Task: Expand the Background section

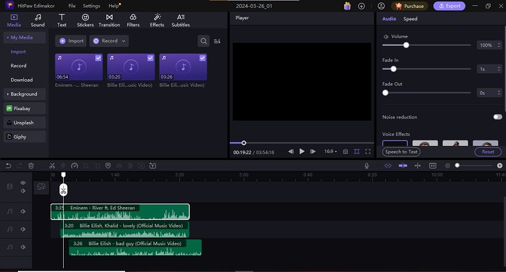Action: coord(24,94)
